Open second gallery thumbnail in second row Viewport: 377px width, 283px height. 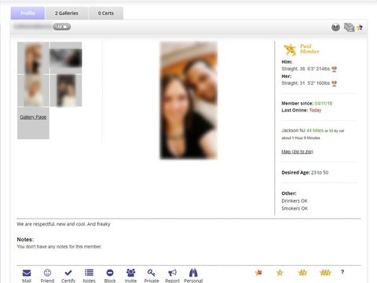pyautogui.click(x=66, y=90)
